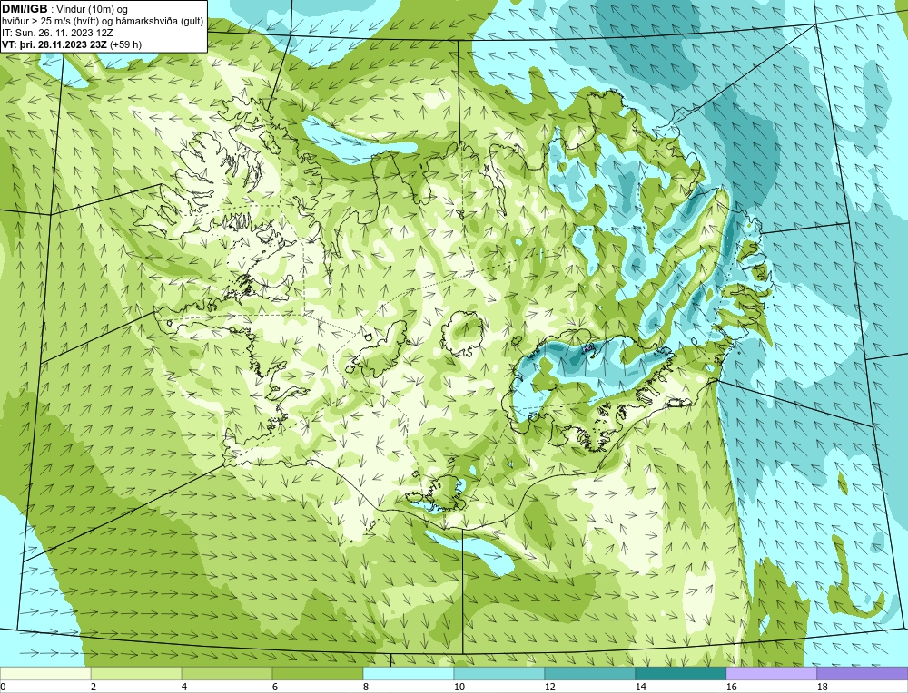The height and width of the screenshot is (693, 908).
Task: Click the 'hviður > 25 m/s (hvítt)' description line
Action: click(x=103, y=22)
